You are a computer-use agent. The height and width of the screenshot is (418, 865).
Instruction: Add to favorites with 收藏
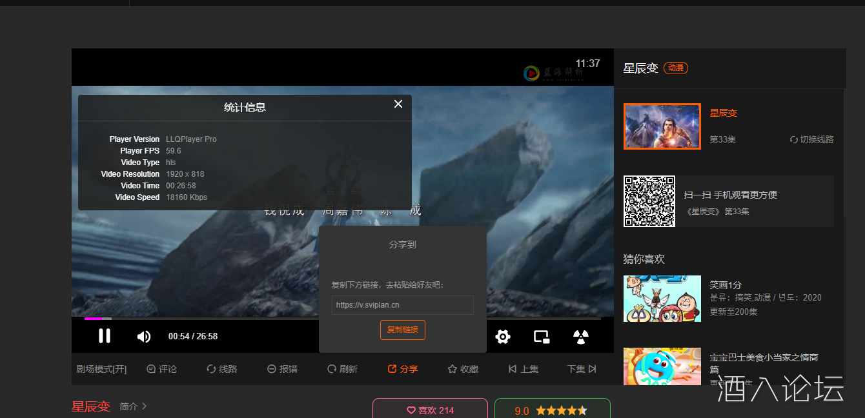click(x=463, y=369)
